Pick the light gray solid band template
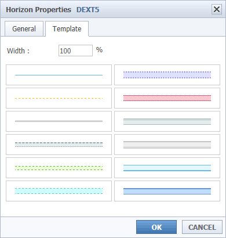 click(167, 145)
